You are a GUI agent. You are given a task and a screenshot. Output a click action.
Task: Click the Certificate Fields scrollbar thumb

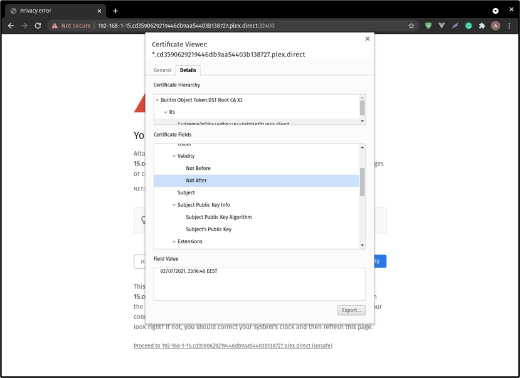click(x=362, y=182)
